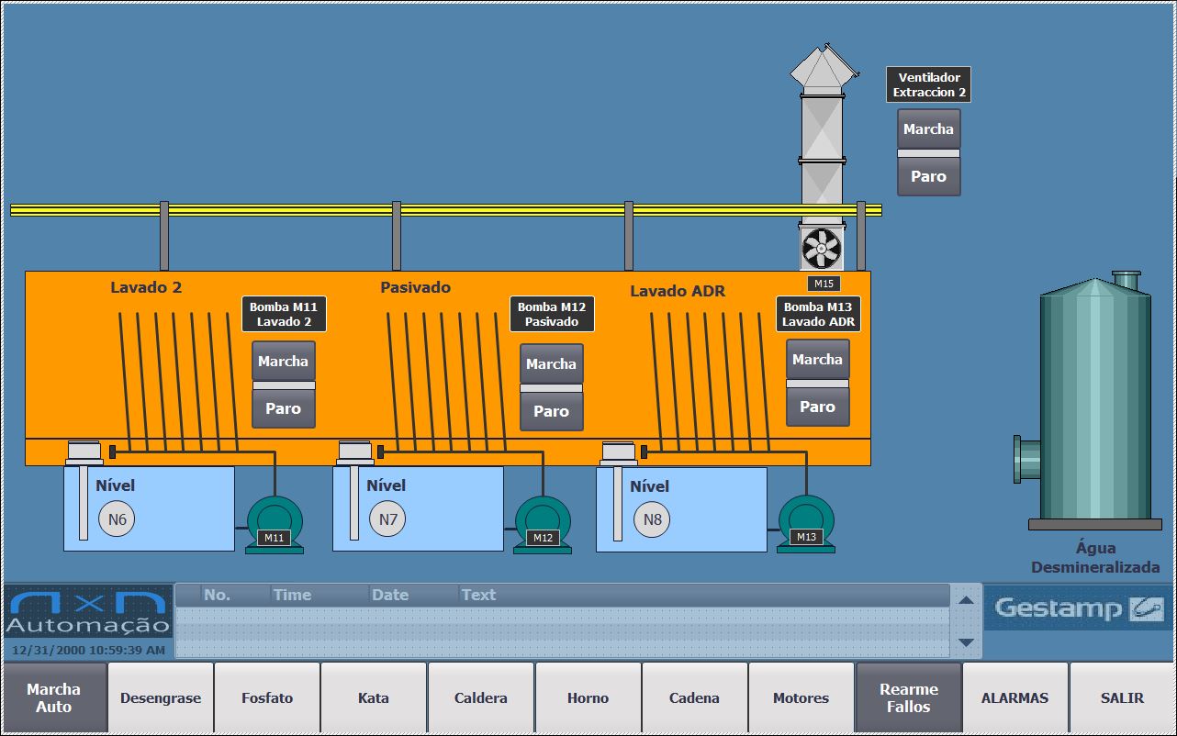1177x736 pixels.
Task: Select the N6 level indicator
Action: 117,520
